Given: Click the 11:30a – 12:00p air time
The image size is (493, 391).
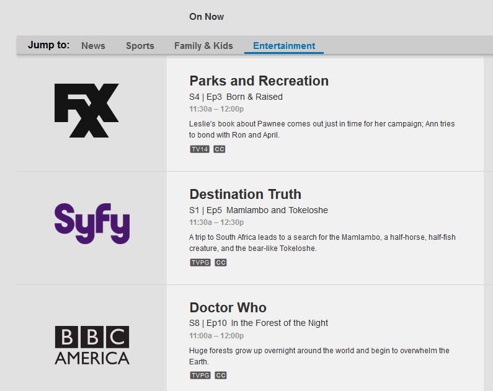Looking at the screenshot, I should [216, 109].
